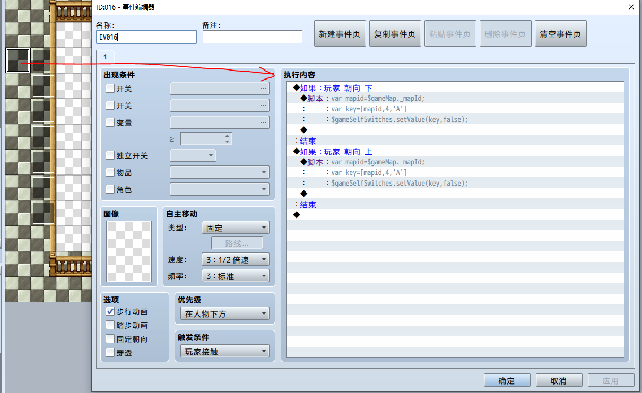Confirm the event with 确定
642x393 pixels.
(507, 381)
